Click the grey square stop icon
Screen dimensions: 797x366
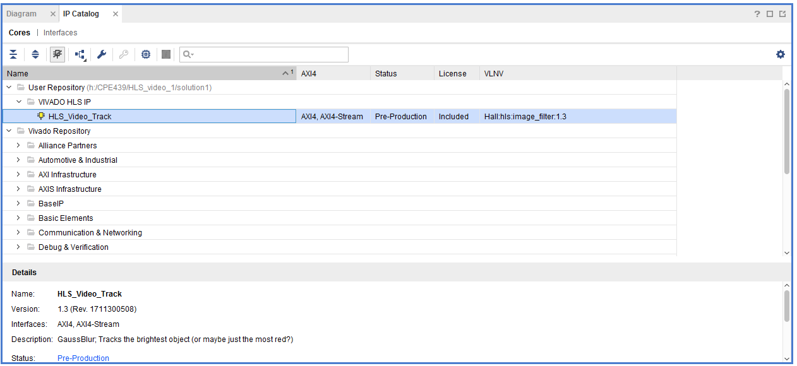(166, 55)
